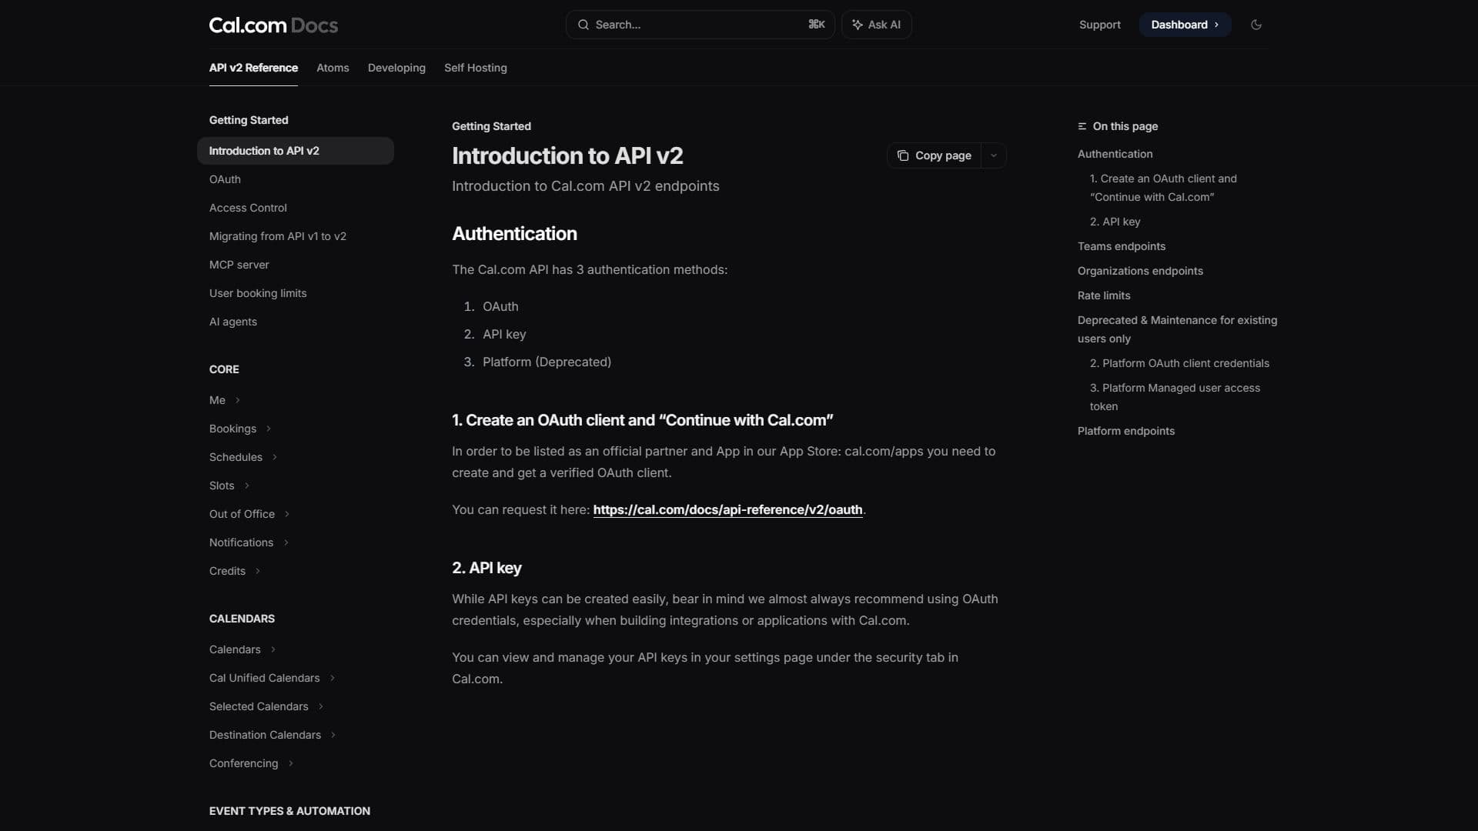Click the copy icon in Copy page

pyautogui.click(x=903, y=155)
